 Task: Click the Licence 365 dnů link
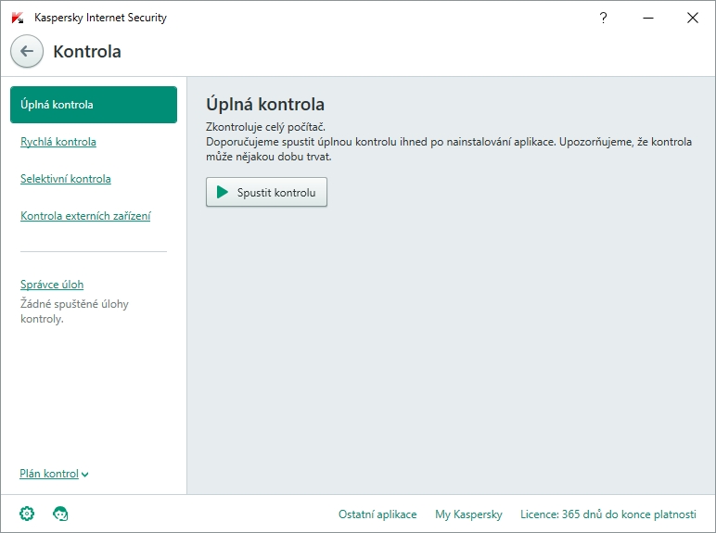(x=608, y=514)
